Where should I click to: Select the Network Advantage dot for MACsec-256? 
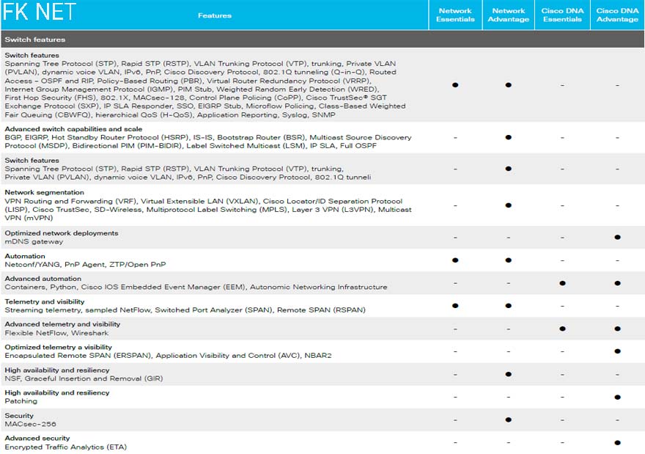509,420
